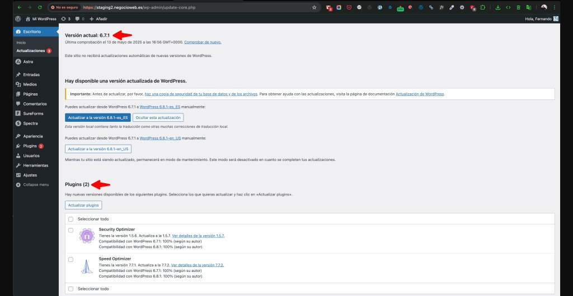Click the Speed Optimizer plugin icon
Screen dimensions: 573x296
tap(87, 266)
